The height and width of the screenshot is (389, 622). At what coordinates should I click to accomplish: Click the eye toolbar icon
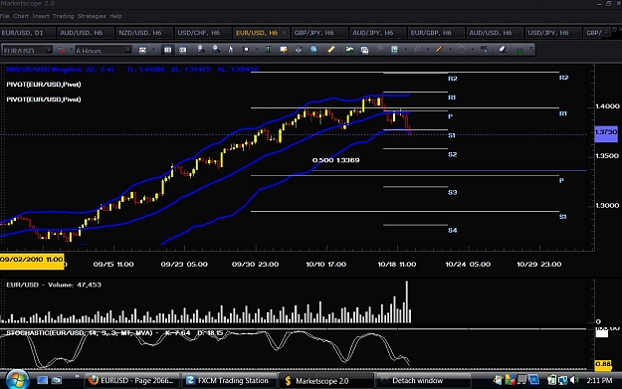pos(299,50)
